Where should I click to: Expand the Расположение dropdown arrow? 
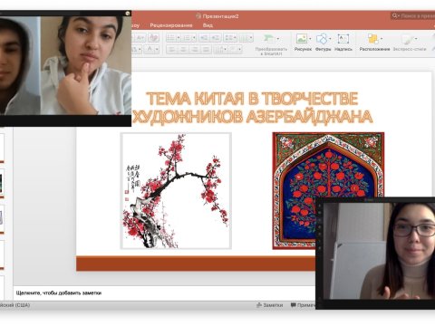click(382, 39)
